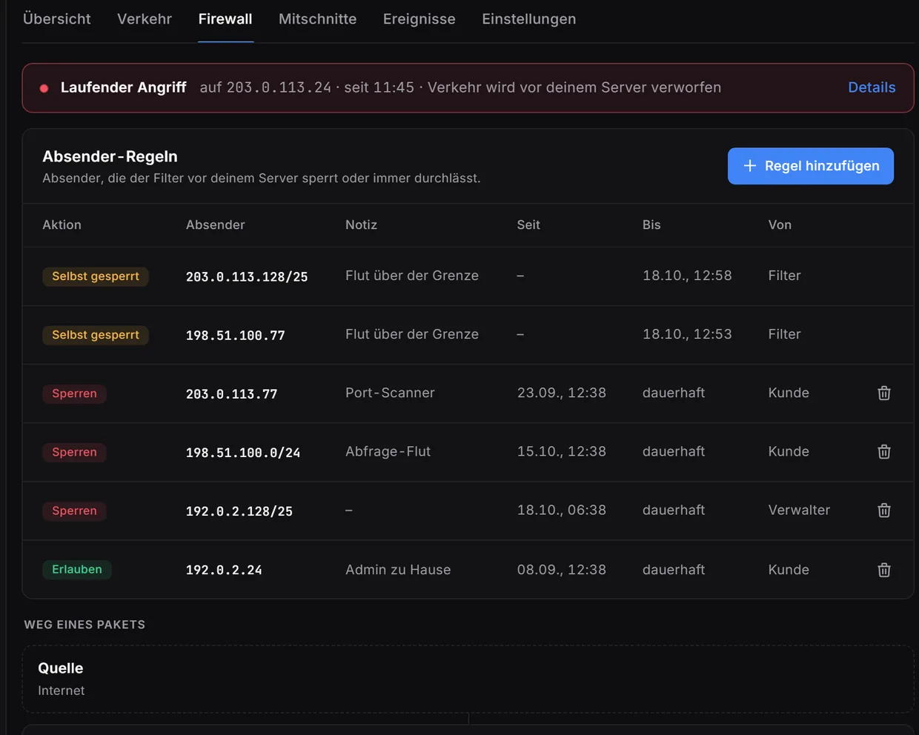Delete the 192.0.2.128/25 Verwalter rule
This screenshot has width=919, height=735.
pos(884,510)
